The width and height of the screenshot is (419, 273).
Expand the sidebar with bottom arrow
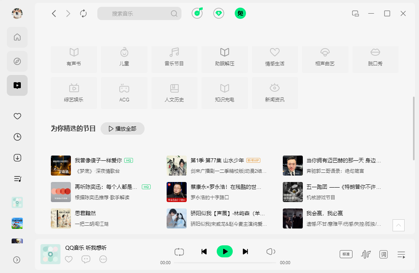[17, 260]
